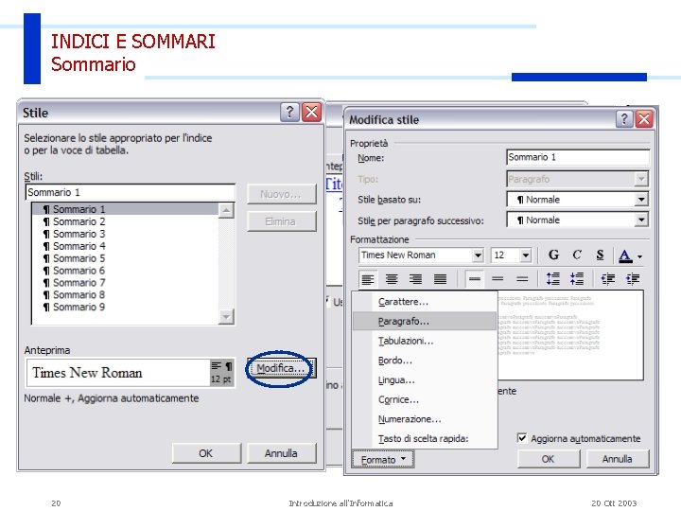Select Sommario 9 in styles list
This screenshot has width=681, height=511.
pyautogui.click(x=125, y=307)
